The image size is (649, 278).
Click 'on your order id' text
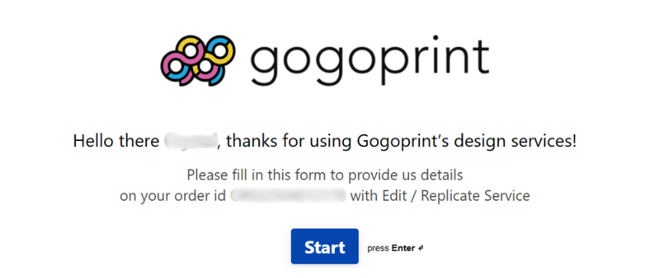[x=172, y=195]
